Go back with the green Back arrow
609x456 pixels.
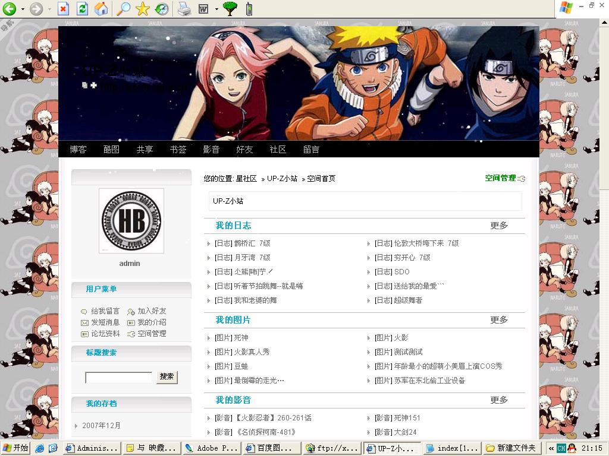(9, 8)
